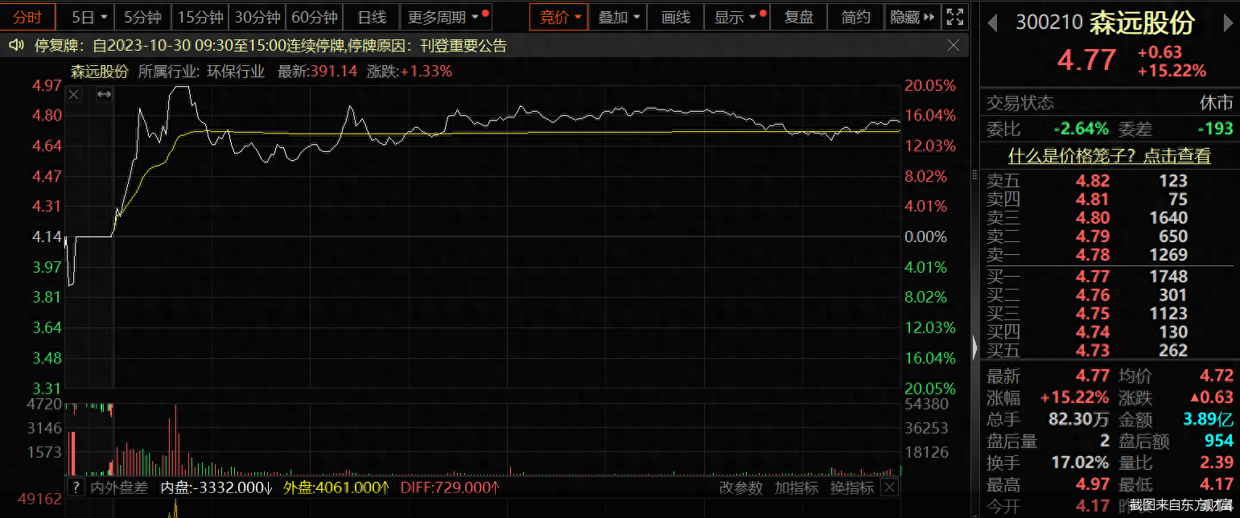Click the horizontal stretch arrow icon on chart
Viewport: 1240px width, 518px height.
[x=104, y=95]
